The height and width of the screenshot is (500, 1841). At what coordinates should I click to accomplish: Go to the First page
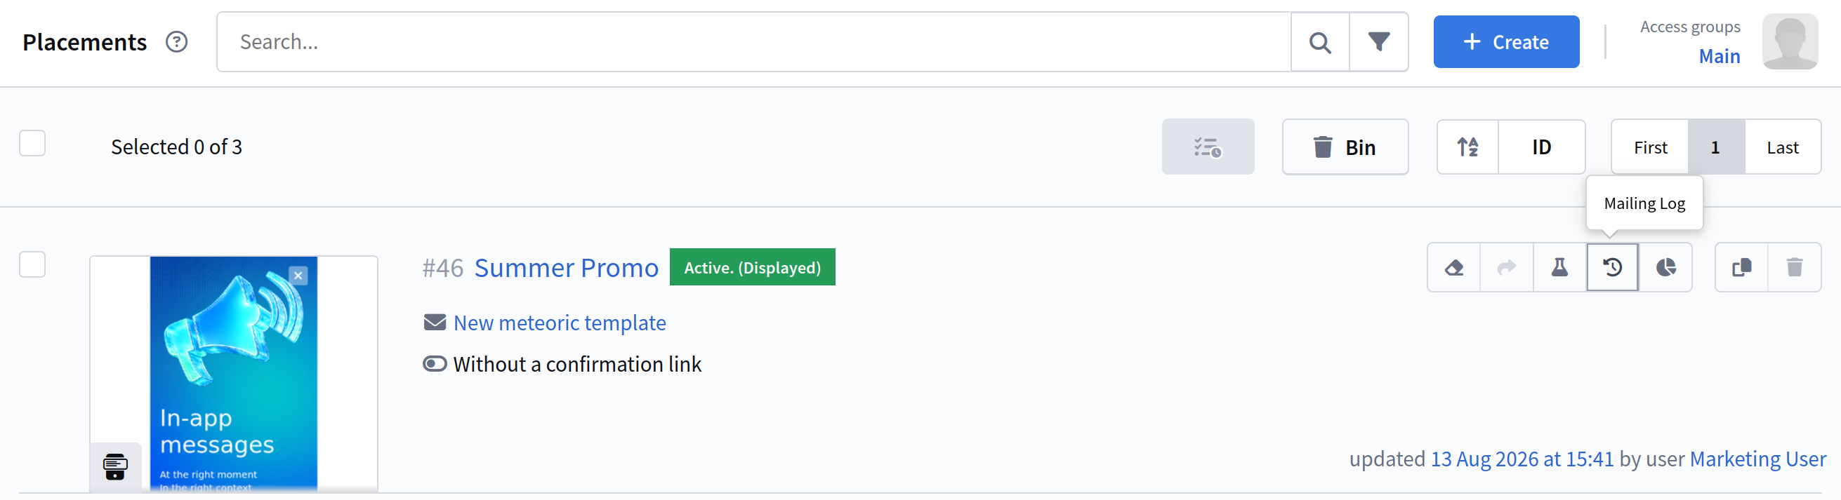click(1650, 147)
